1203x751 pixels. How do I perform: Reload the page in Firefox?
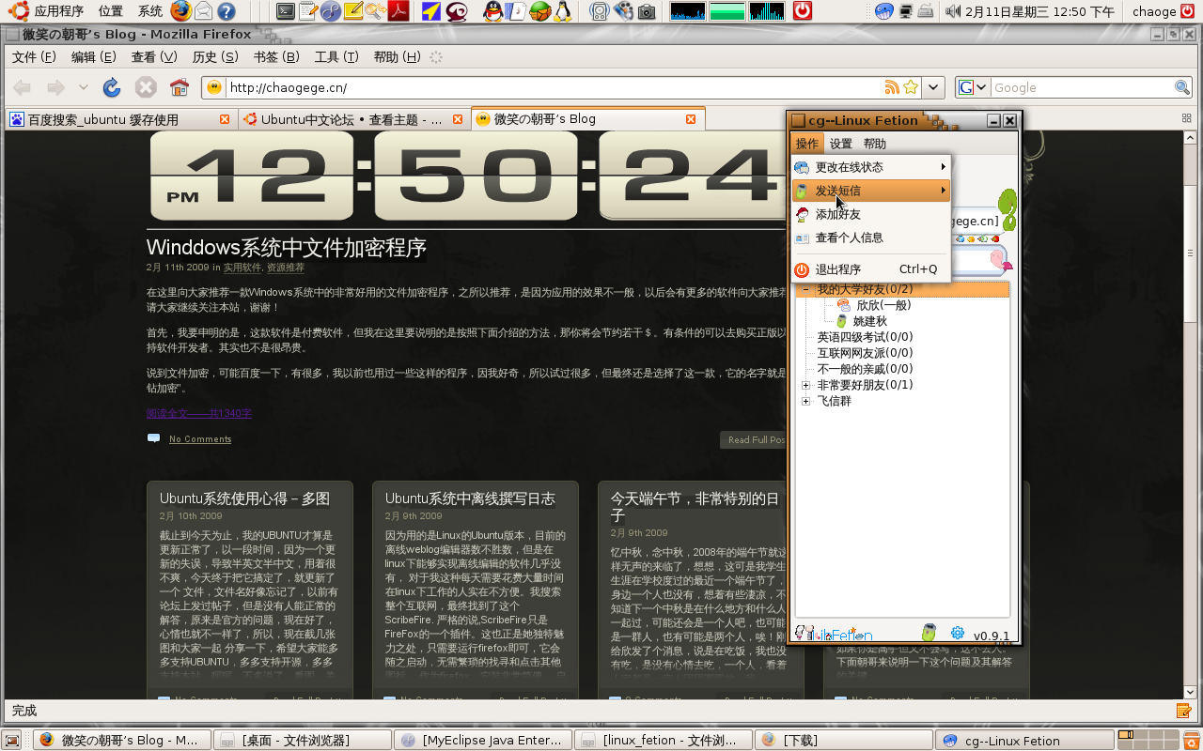tap(111, 87)
